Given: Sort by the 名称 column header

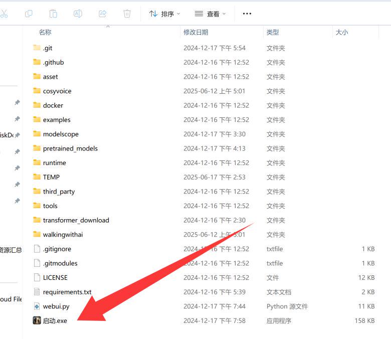Looking at the screenshot, I should point(45,32).
